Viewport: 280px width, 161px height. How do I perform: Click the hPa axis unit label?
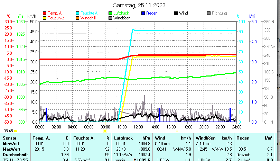point(20,16)
